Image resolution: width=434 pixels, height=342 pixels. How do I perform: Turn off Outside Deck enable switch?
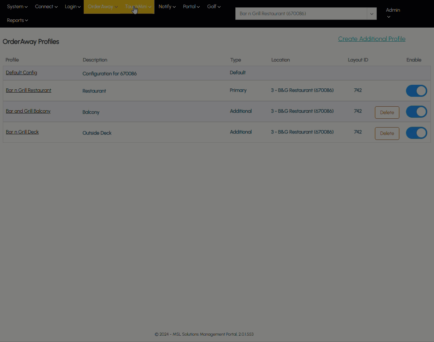click(x=416, y=133)
